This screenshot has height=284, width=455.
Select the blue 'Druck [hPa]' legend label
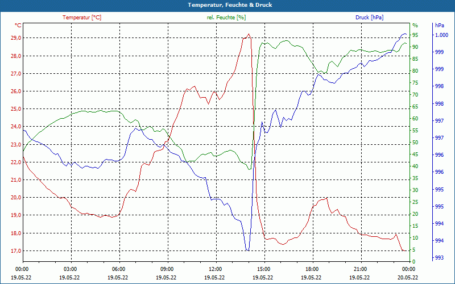(x=369, y=18)
